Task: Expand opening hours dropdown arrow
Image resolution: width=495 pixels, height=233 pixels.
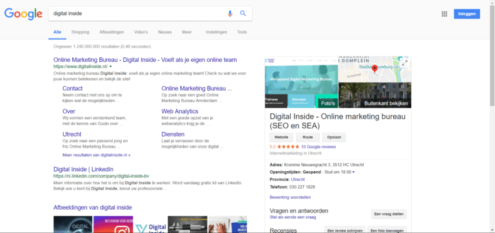Action: point(353,172)
